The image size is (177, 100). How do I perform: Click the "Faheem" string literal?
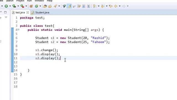pos(98,42)
